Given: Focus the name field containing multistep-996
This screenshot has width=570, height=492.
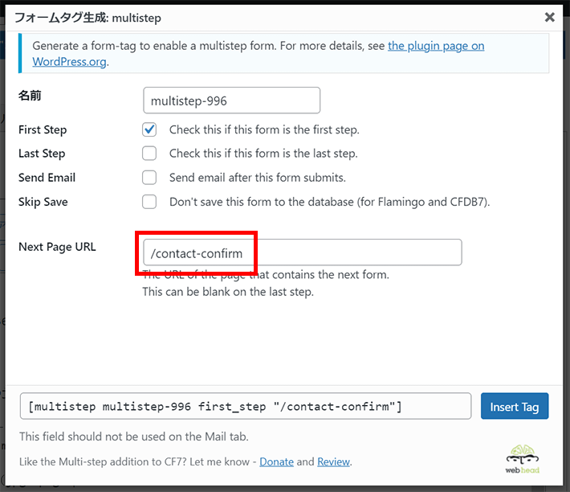Looking at the screenshot, I should pyautogui.click(x=231, y=100).
